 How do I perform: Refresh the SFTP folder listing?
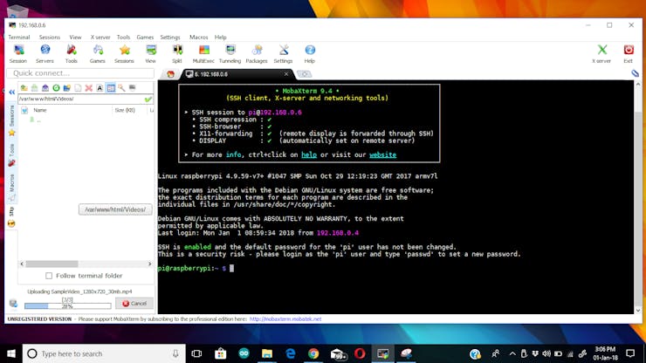[56, 88]
